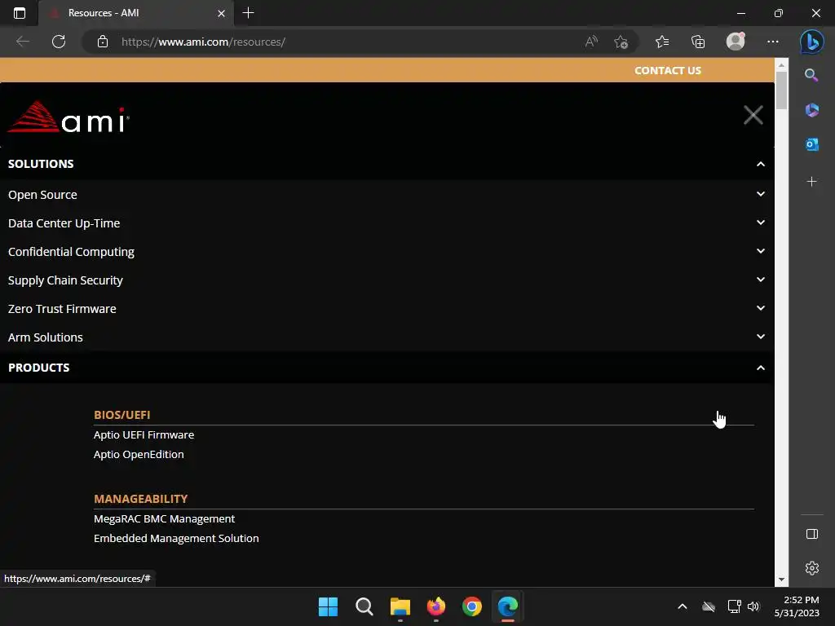Expand the Supply Chain Security arrow
Screen dimensions: 835x626
pos(761,280)
